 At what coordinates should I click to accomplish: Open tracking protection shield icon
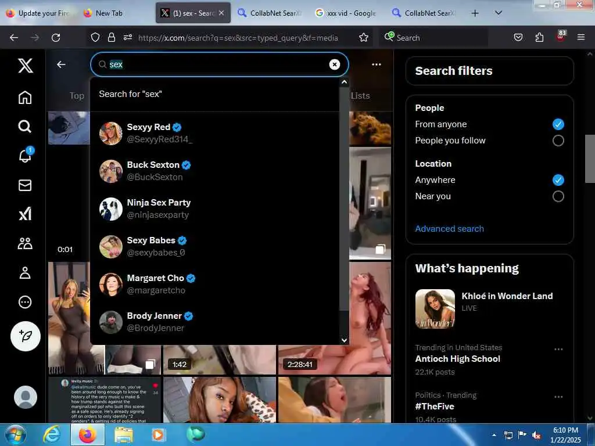point(95,37)
